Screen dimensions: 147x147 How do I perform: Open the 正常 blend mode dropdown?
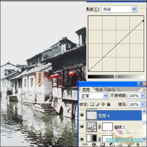[105, 96]
